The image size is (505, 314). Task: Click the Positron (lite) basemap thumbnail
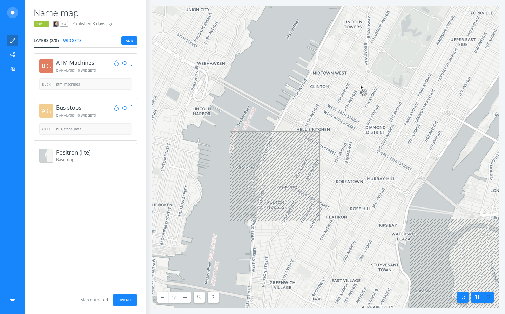[46, 156]
